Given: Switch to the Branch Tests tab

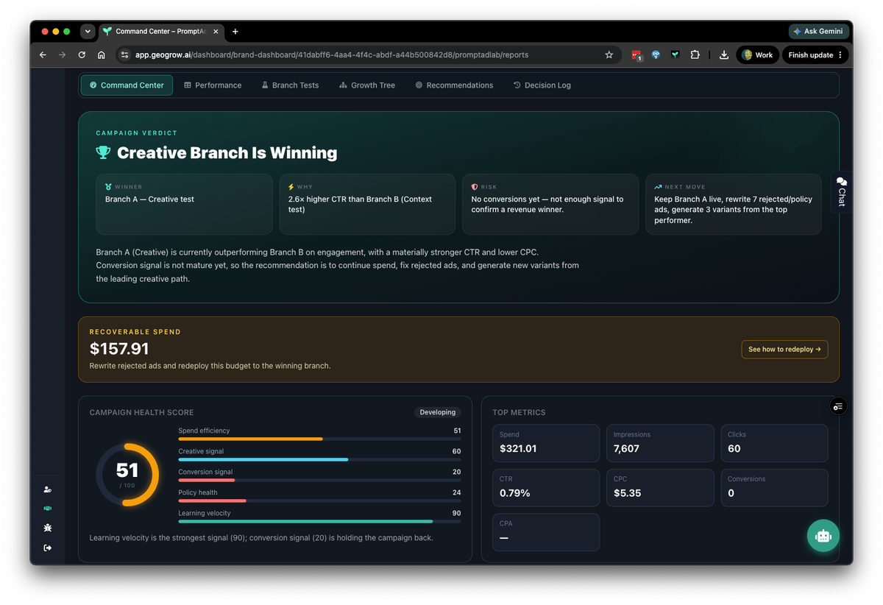Looking at the screenshot, I should (290, 85).
